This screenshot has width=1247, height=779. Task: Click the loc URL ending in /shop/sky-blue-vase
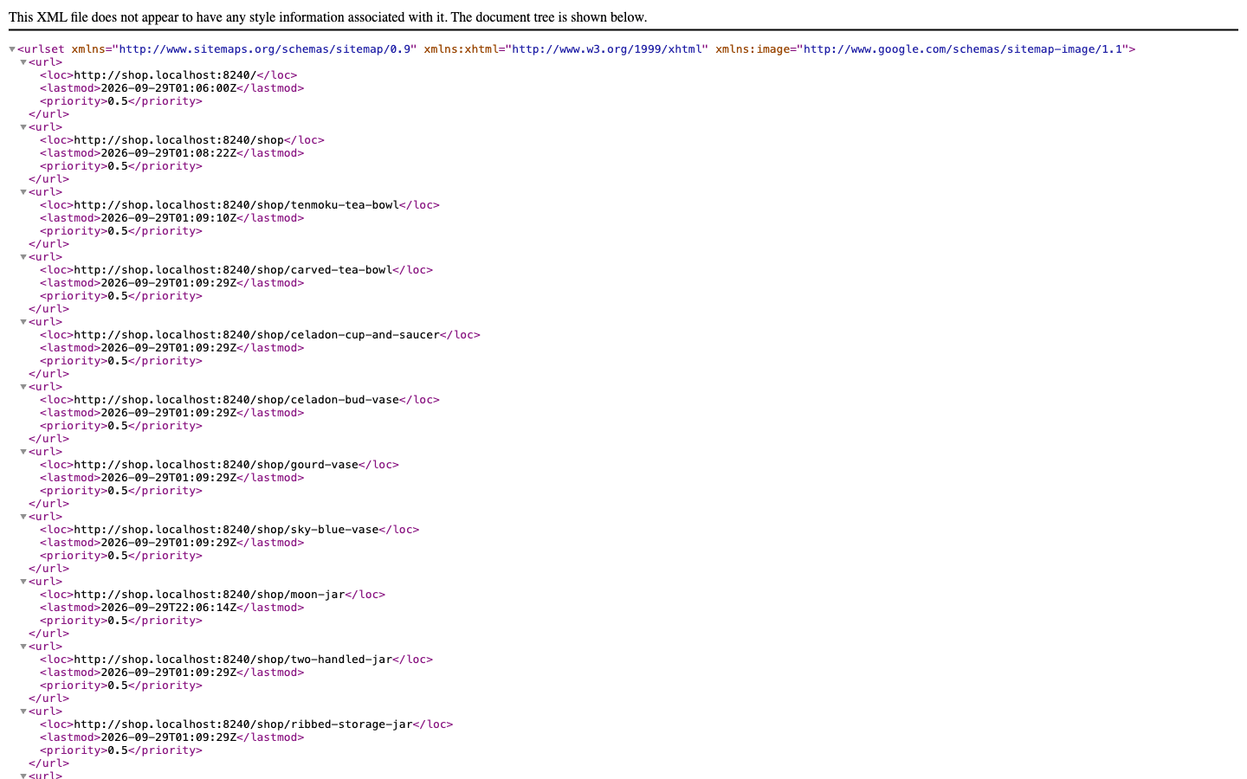coord(227,530)
